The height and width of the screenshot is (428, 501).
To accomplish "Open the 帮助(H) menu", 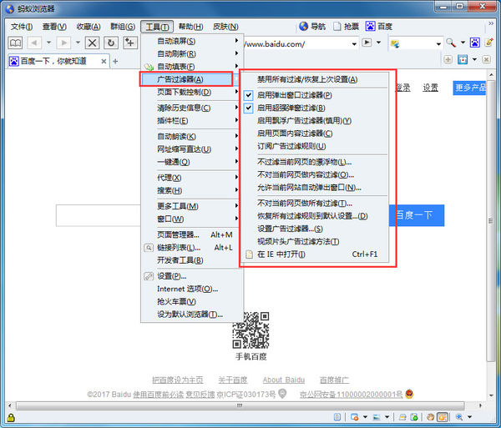I will (x=190, y=27).
